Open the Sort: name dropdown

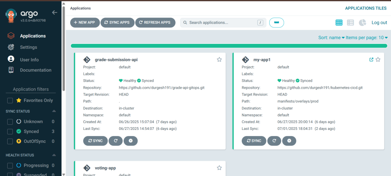coord(331,38)
